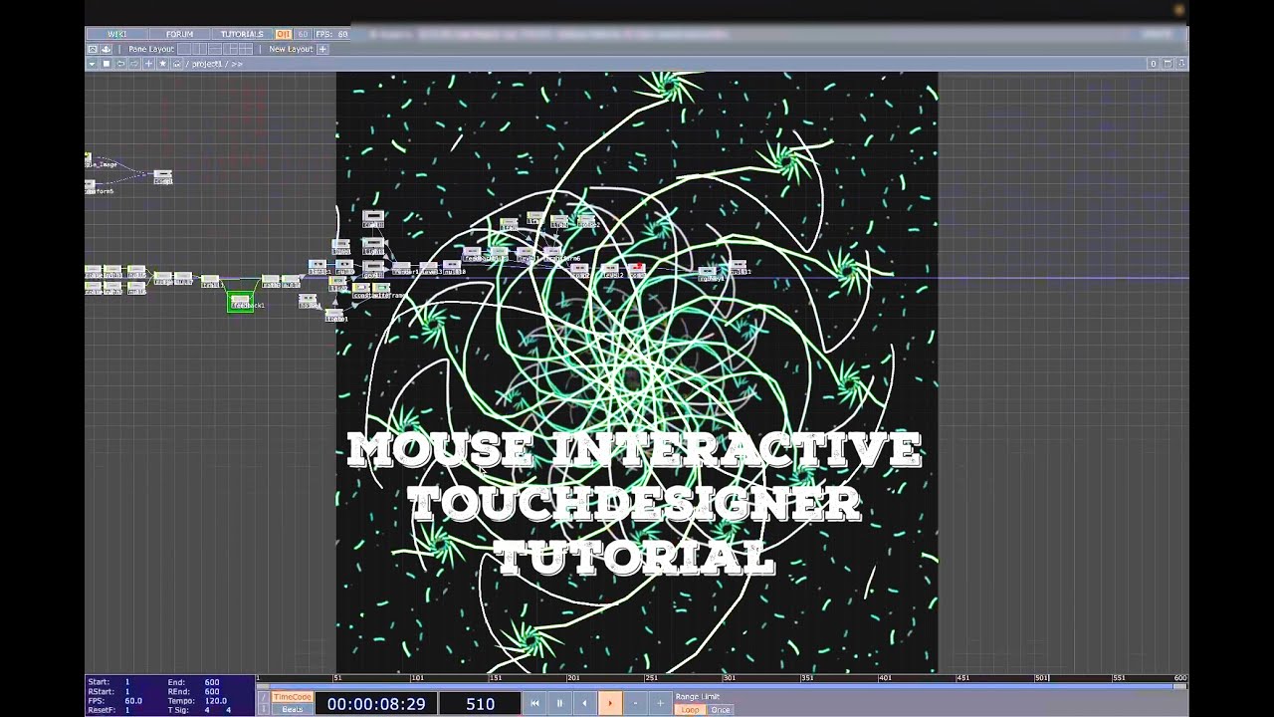The image size is (1274, 717).
Task: Add a new layout with plus button
Action: [322, 49]
